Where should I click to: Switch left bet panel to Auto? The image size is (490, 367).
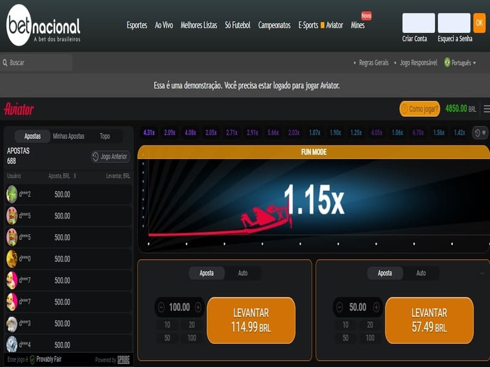click(x=243, y=273)
